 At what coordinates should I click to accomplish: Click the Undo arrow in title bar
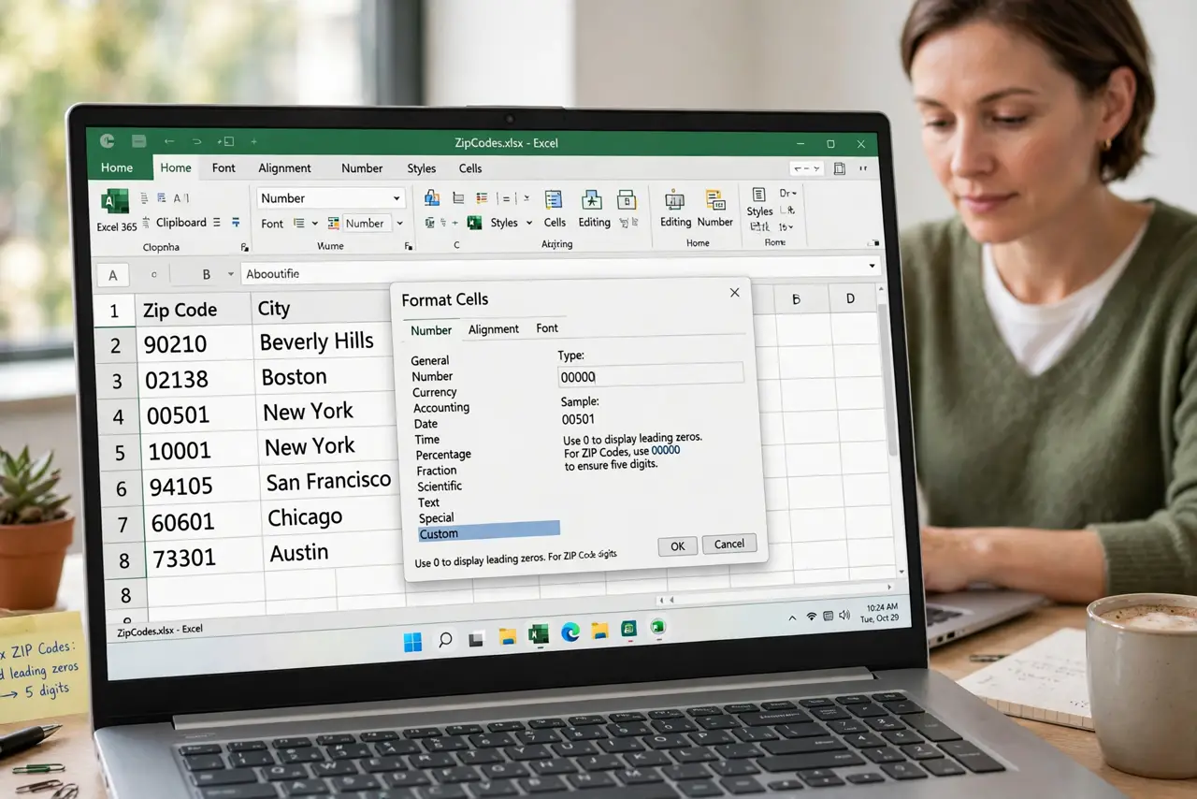coord(169,141)
